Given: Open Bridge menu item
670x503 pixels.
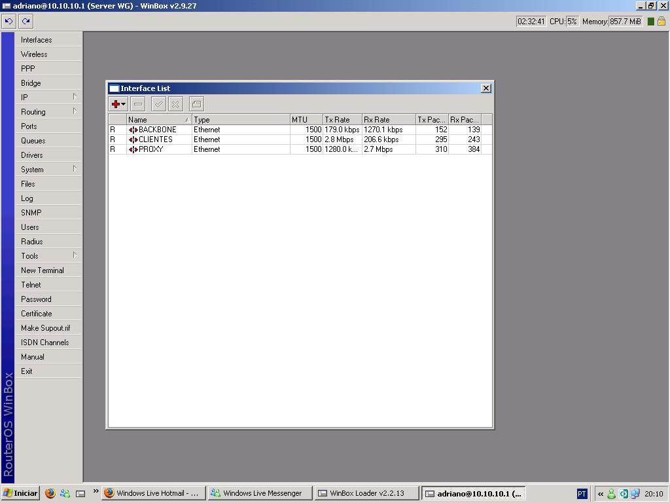Looking at the screenshot, I should 48,83.
